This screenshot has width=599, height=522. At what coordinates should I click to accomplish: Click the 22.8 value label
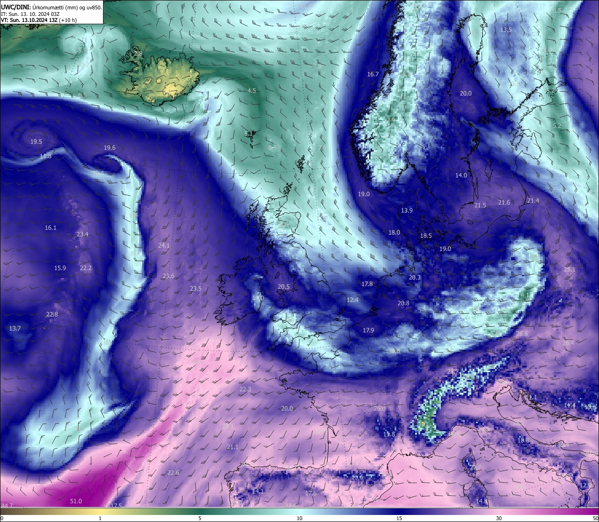coord(52,315)
